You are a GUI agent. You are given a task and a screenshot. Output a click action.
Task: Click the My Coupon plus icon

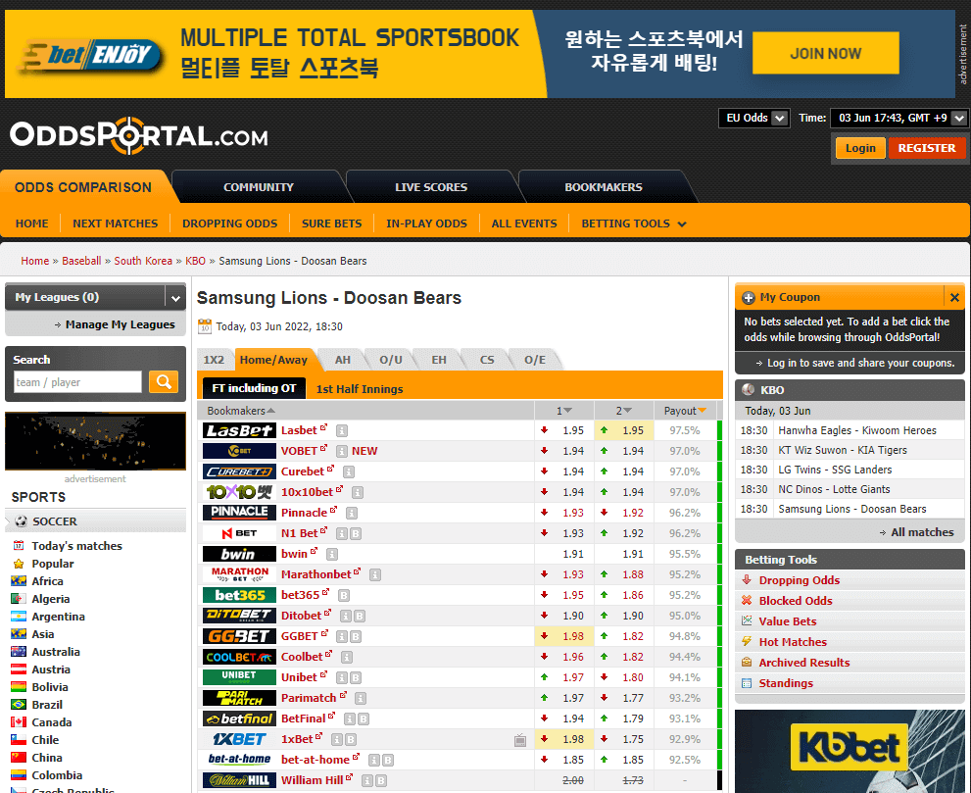point(748,297)
